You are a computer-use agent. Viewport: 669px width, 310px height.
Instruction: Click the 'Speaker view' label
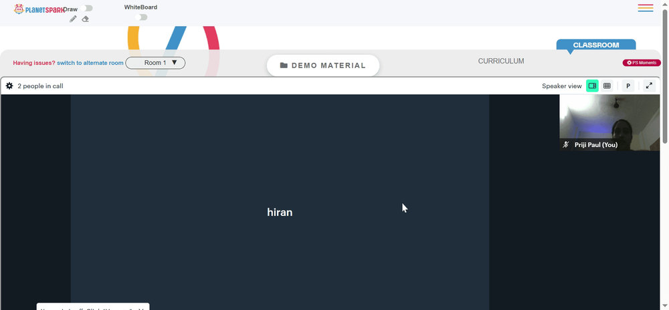point(561,86)
